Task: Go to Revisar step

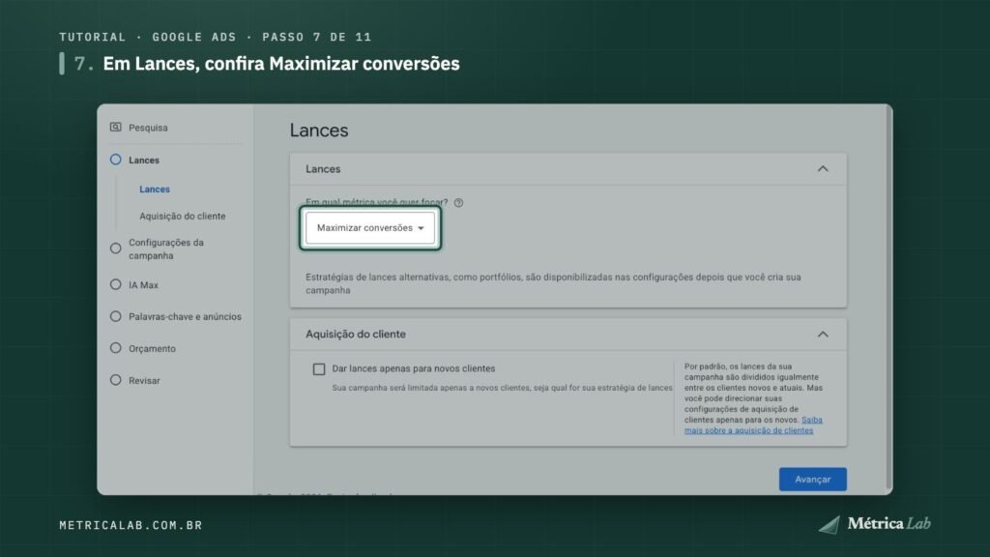Action: (x=145, y=381)
